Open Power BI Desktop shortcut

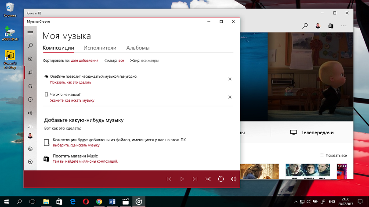click(x=10, y=60)
